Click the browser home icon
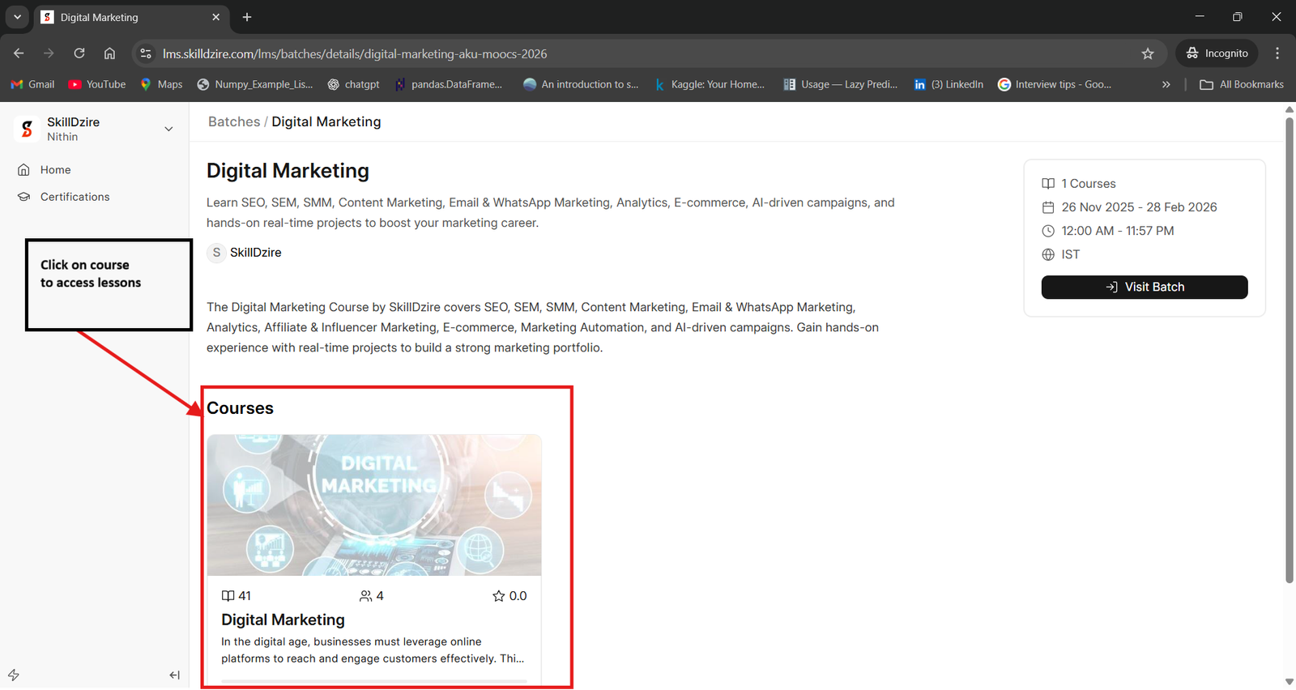The width and height of the screenshot is (1296, 690). (109, 53)
